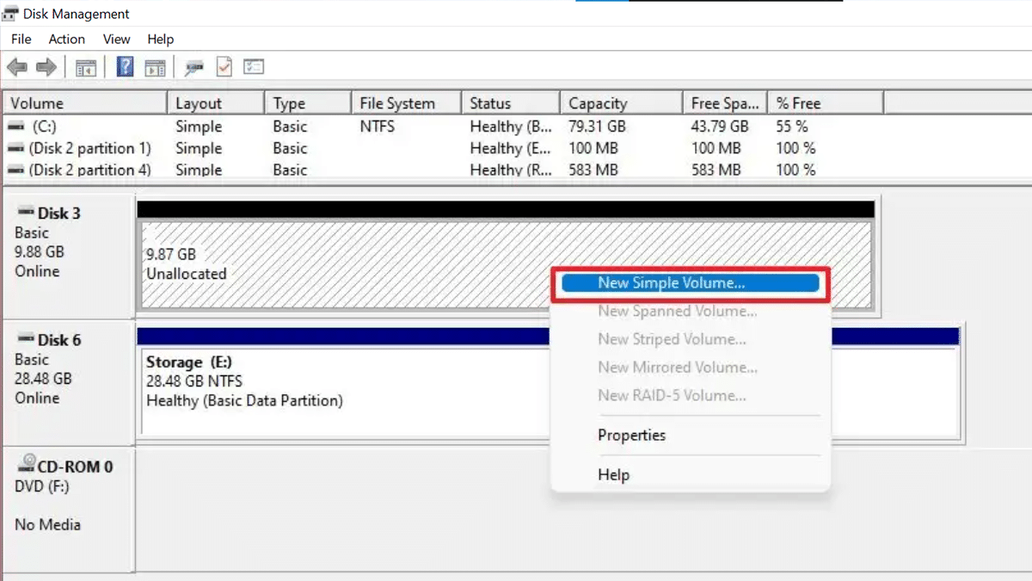Screen dimensions: 1032x581
Task: Sort the list by File System column
Action: coord(397,103)
